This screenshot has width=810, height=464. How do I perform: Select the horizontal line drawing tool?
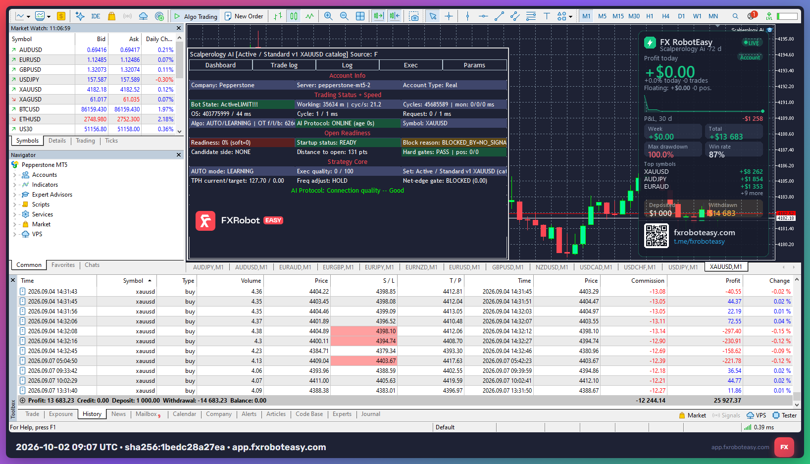click(x=483, y=16)
